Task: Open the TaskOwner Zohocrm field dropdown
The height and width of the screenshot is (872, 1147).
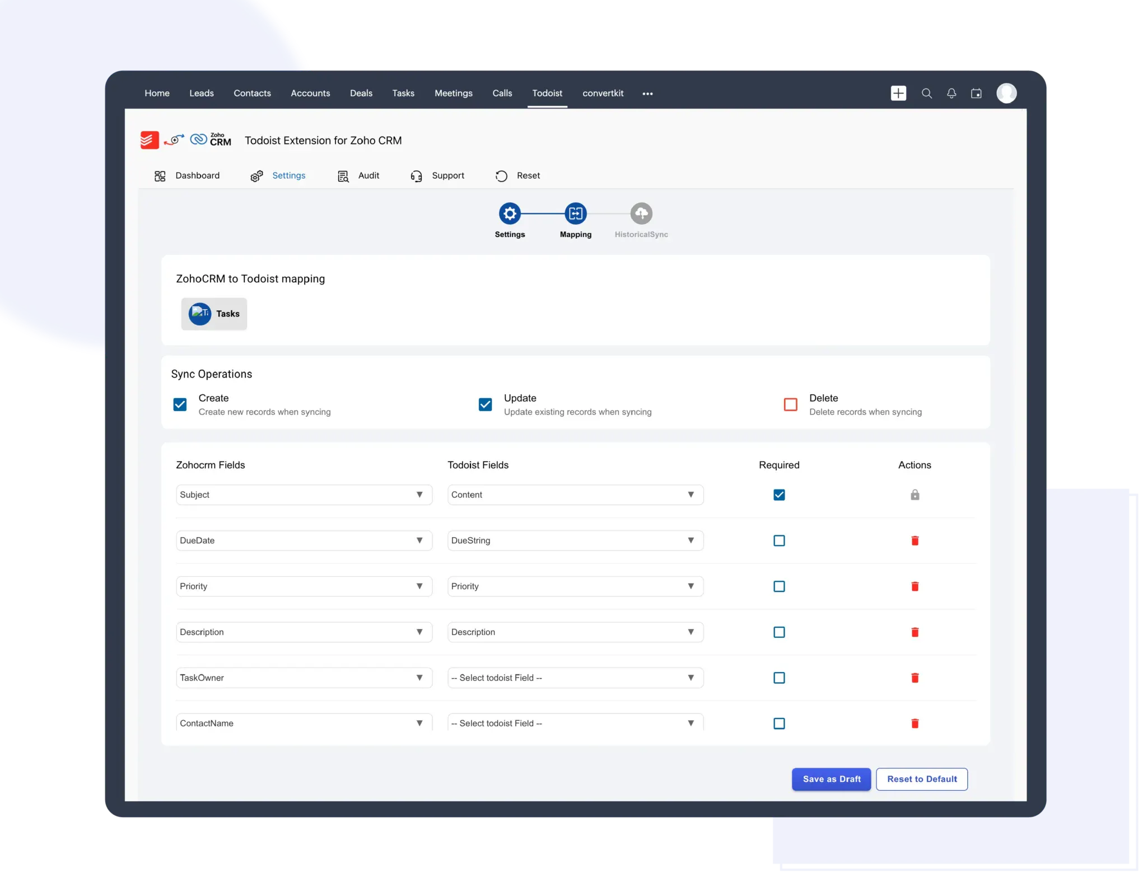Action: coord(304,678)
